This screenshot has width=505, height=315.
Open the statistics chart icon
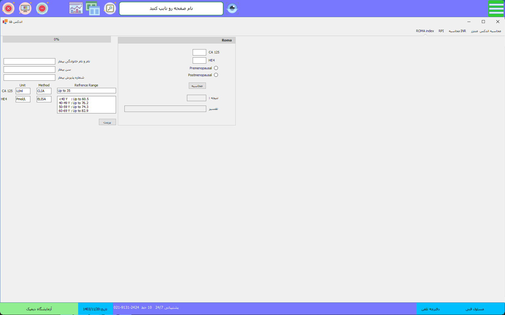click(x=76, y=8)
